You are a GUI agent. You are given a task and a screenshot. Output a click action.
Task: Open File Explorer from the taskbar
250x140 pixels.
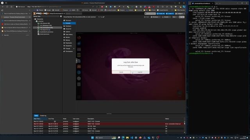[x=127, y=138]
